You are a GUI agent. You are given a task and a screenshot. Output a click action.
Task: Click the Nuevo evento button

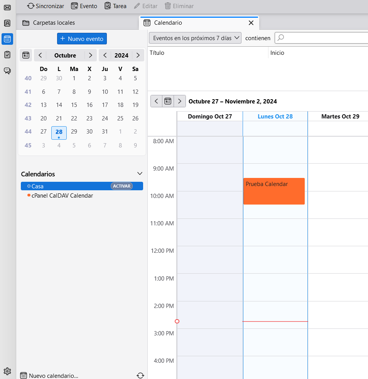[x=82, y=39]
